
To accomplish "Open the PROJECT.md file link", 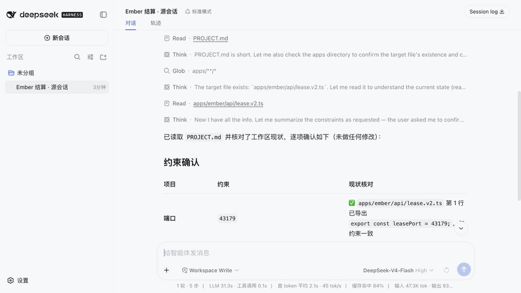I will pyautogui.click(x=211, y=38).
